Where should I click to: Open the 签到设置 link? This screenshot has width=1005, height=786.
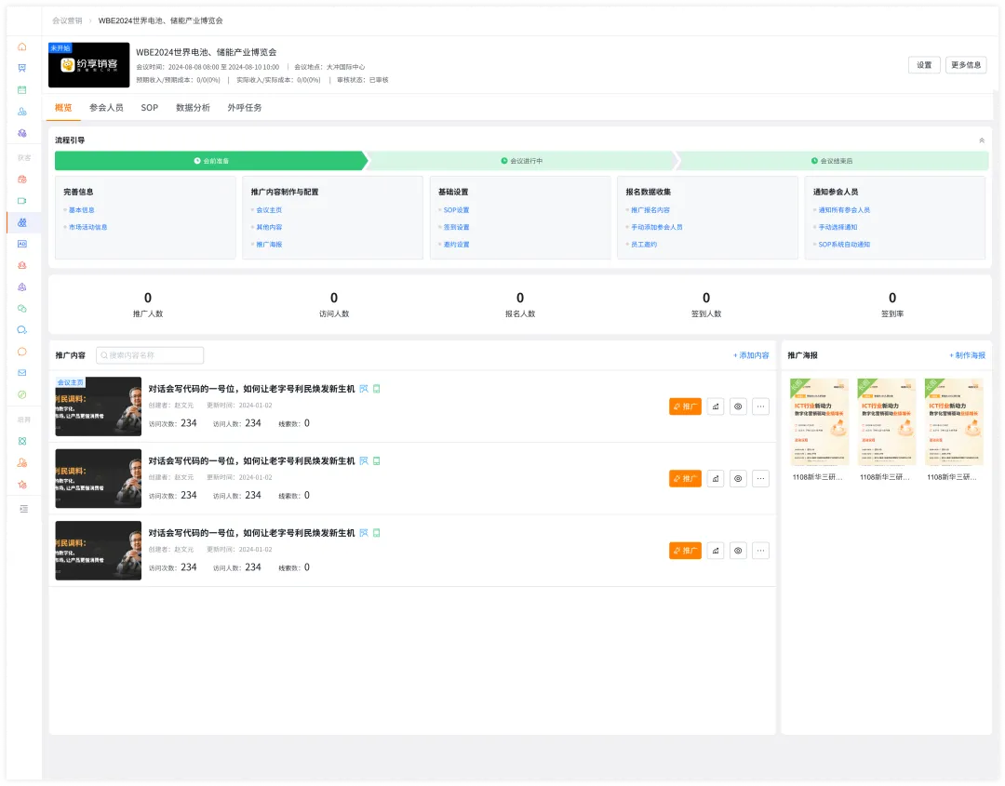coord(456,227)
